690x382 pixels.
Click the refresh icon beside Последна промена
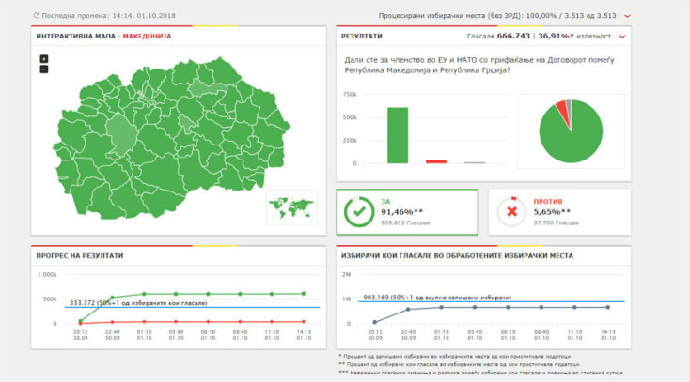[x=37, y=16]
